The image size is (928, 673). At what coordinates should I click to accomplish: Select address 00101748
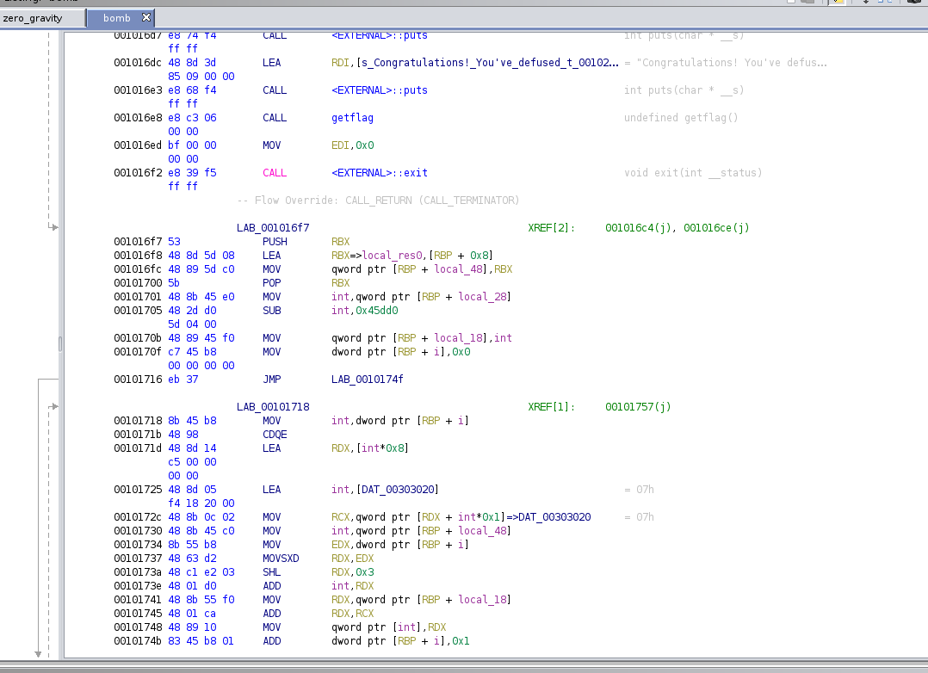pyautogui.click(x=138, y=627)
